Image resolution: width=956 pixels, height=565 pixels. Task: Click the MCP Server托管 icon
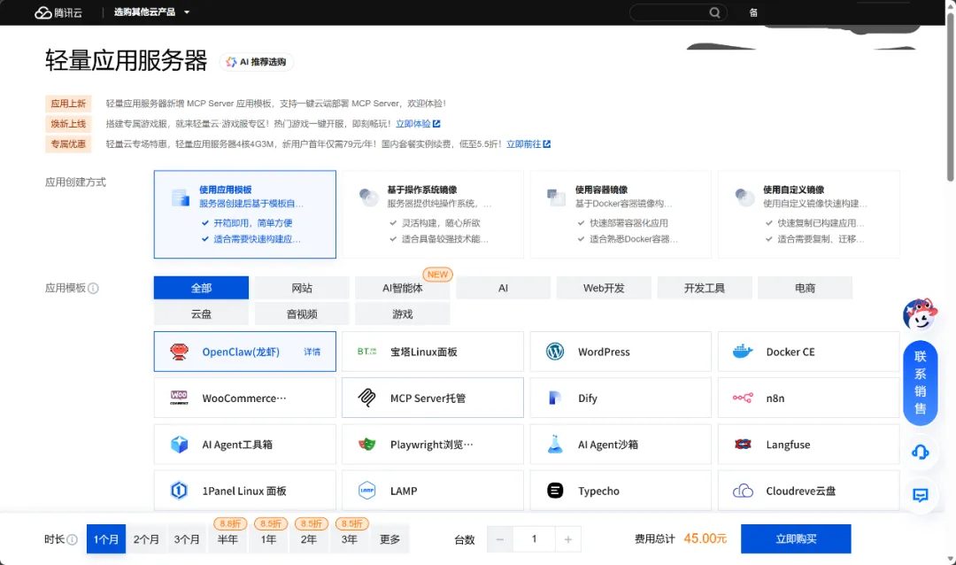pos(366,398)
